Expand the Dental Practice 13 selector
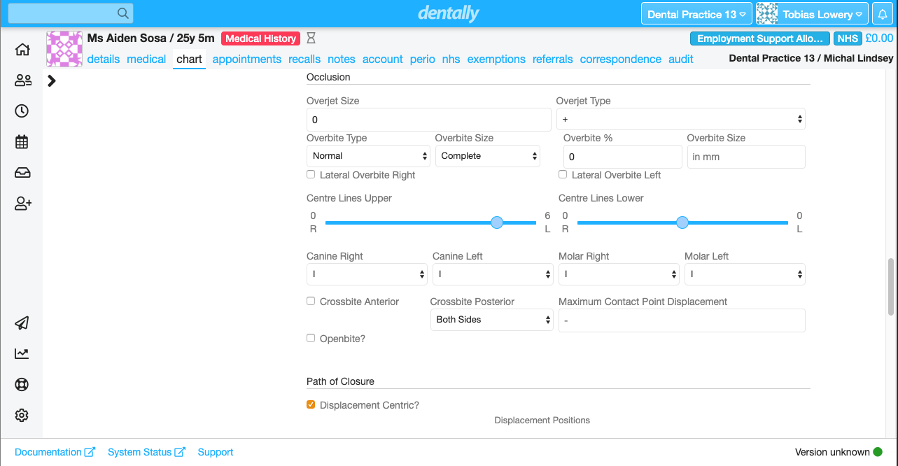 [696, 14]
